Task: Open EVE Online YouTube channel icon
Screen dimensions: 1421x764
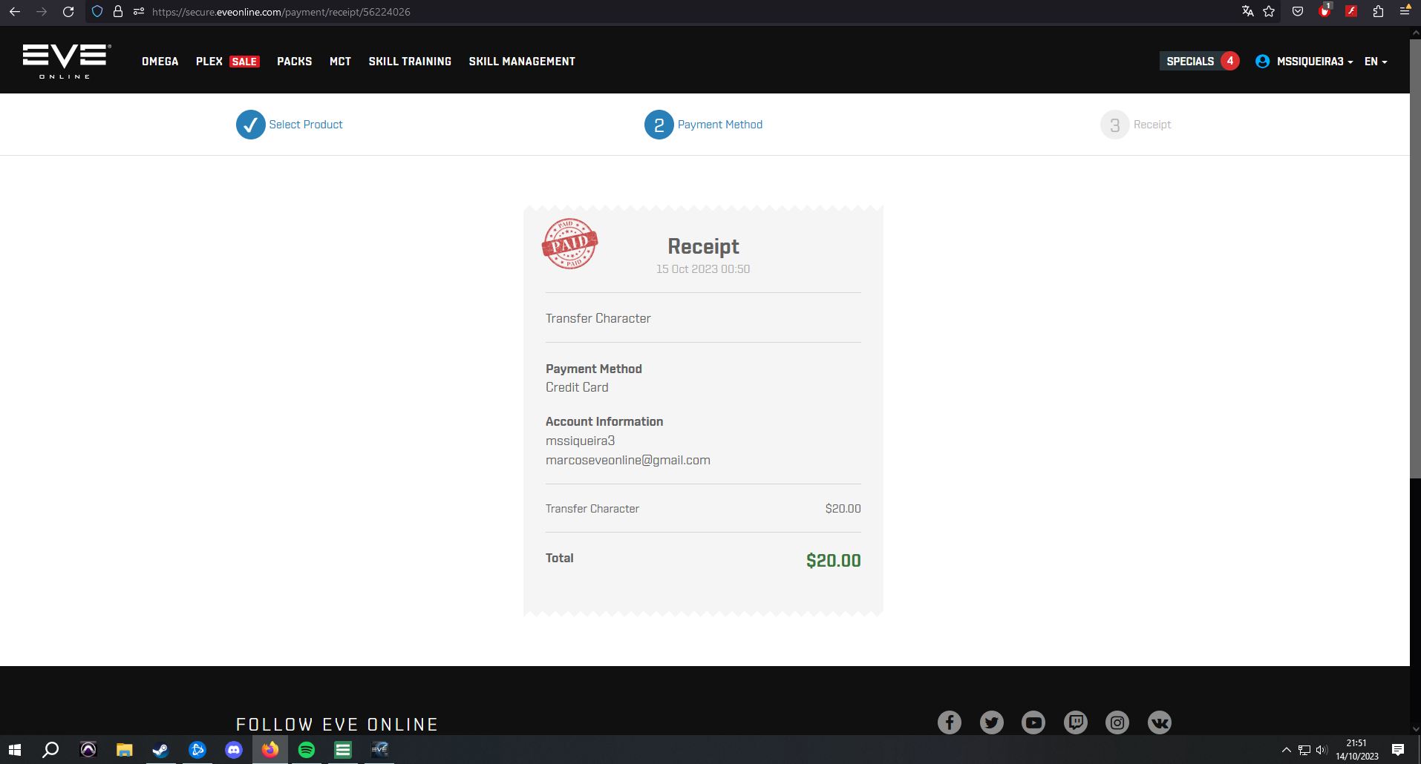Action: [1033, 722]
